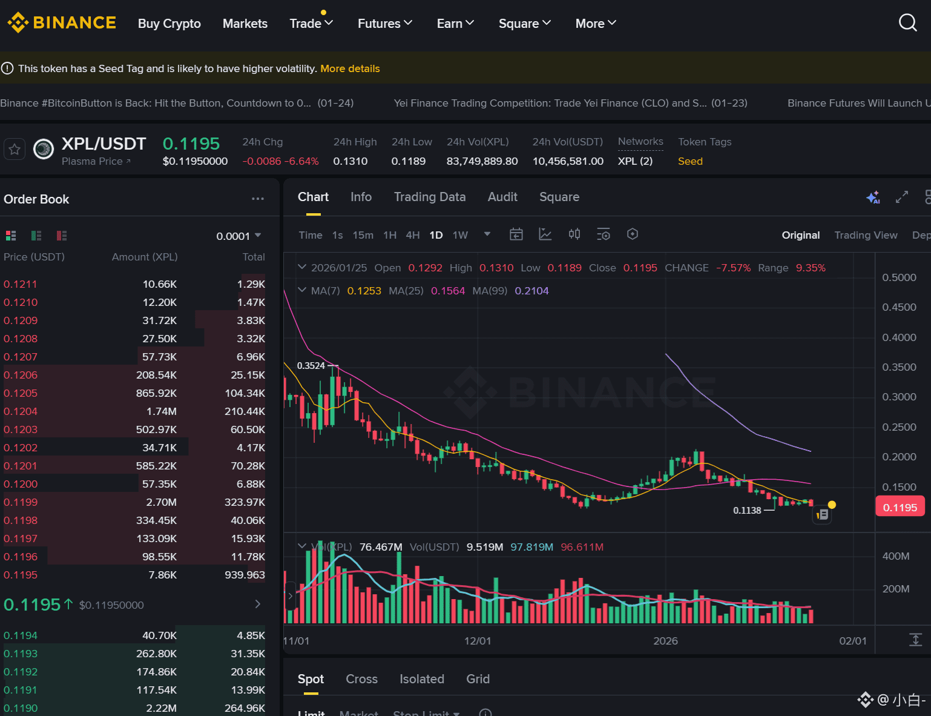The width and height of the screenshot is (931, 716).
Task: Select the 1W chart timeframe
Action: tap(460, 234)
